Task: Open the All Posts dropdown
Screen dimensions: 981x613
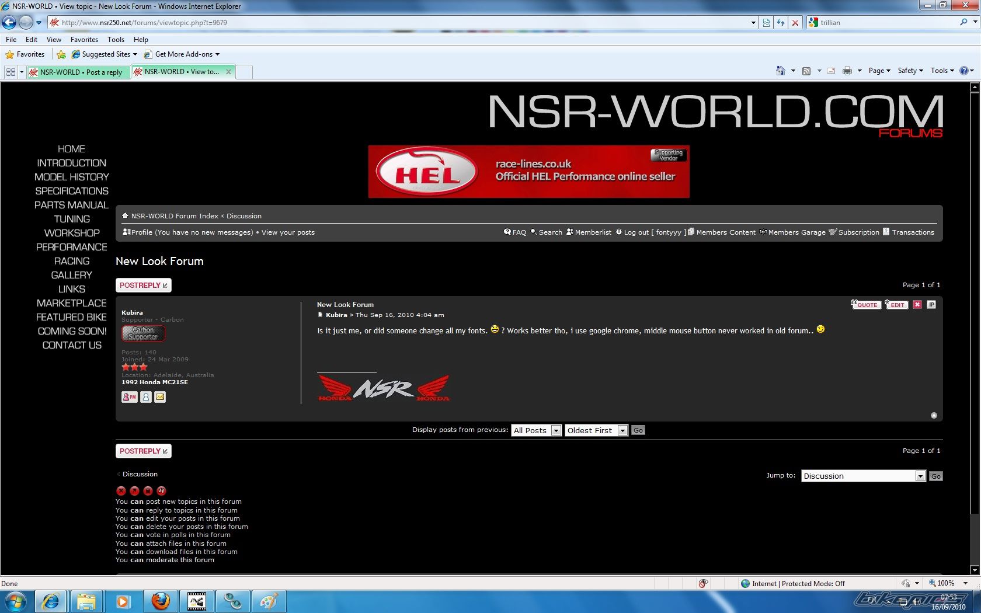Action: (536, 430)
